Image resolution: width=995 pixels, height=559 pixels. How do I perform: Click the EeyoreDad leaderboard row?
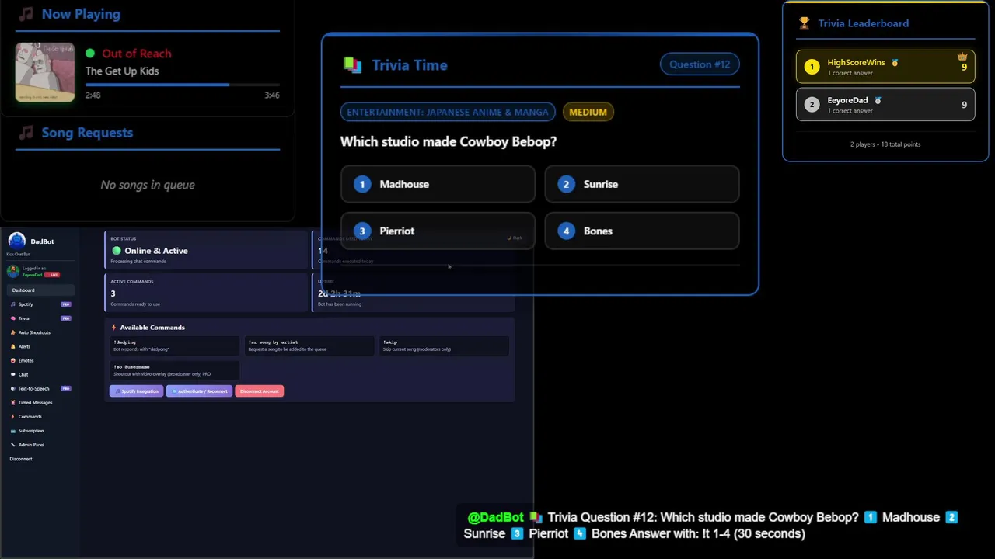885,105
